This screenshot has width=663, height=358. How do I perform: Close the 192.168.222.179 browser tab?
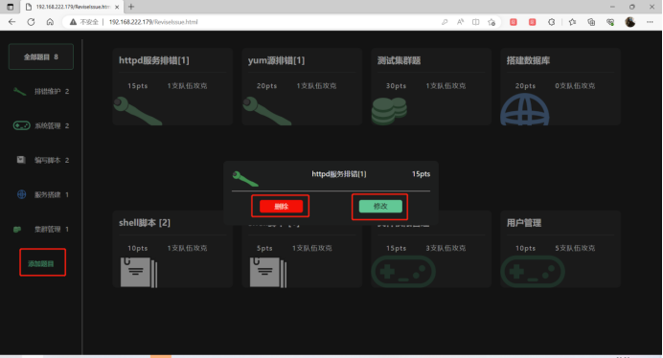pos(117,7)
